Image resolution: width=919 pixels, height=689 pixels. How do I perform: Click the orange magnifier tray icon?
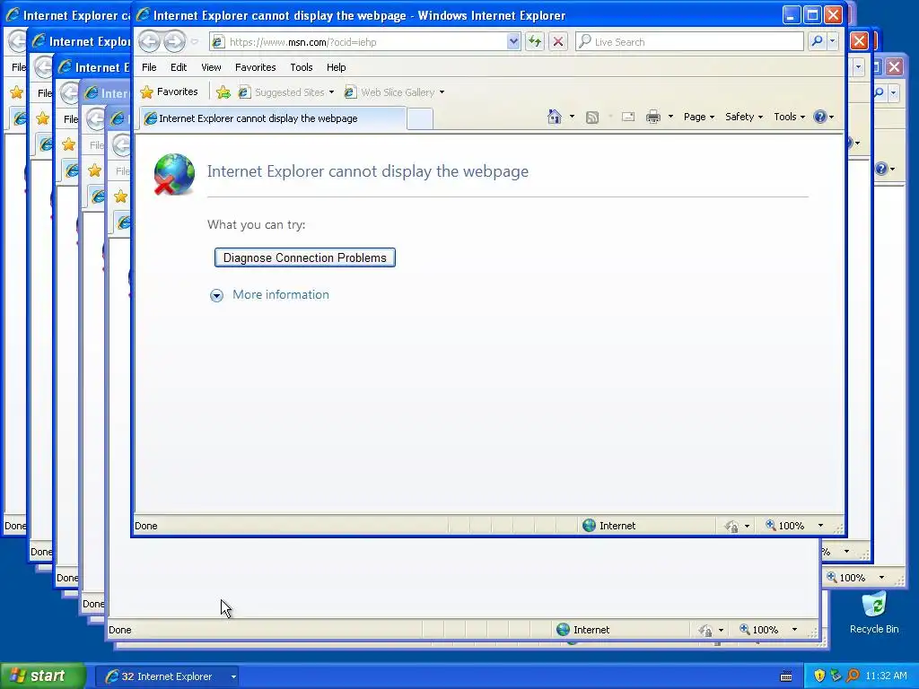click(853, 676)
